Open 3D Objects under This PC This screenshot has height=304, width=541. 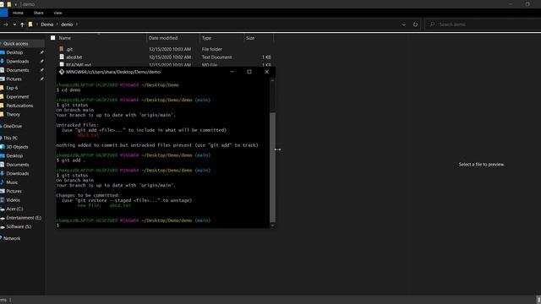[17, 147]
